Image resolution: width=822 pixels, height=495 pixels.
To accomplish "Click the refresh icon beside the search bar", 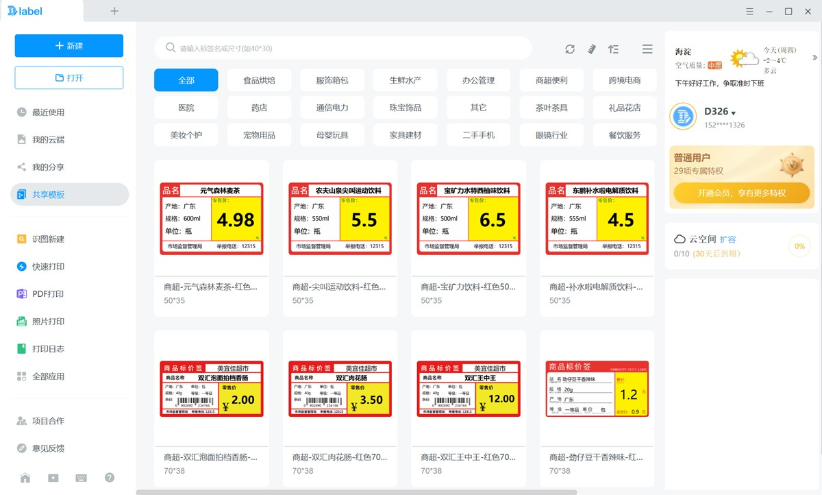I will [570, 49].
